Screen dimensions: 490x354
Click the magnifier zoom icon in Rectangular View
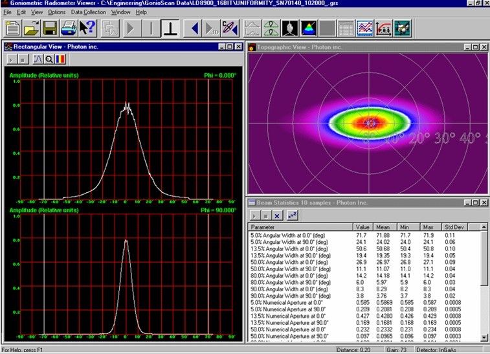click(49, 59)
